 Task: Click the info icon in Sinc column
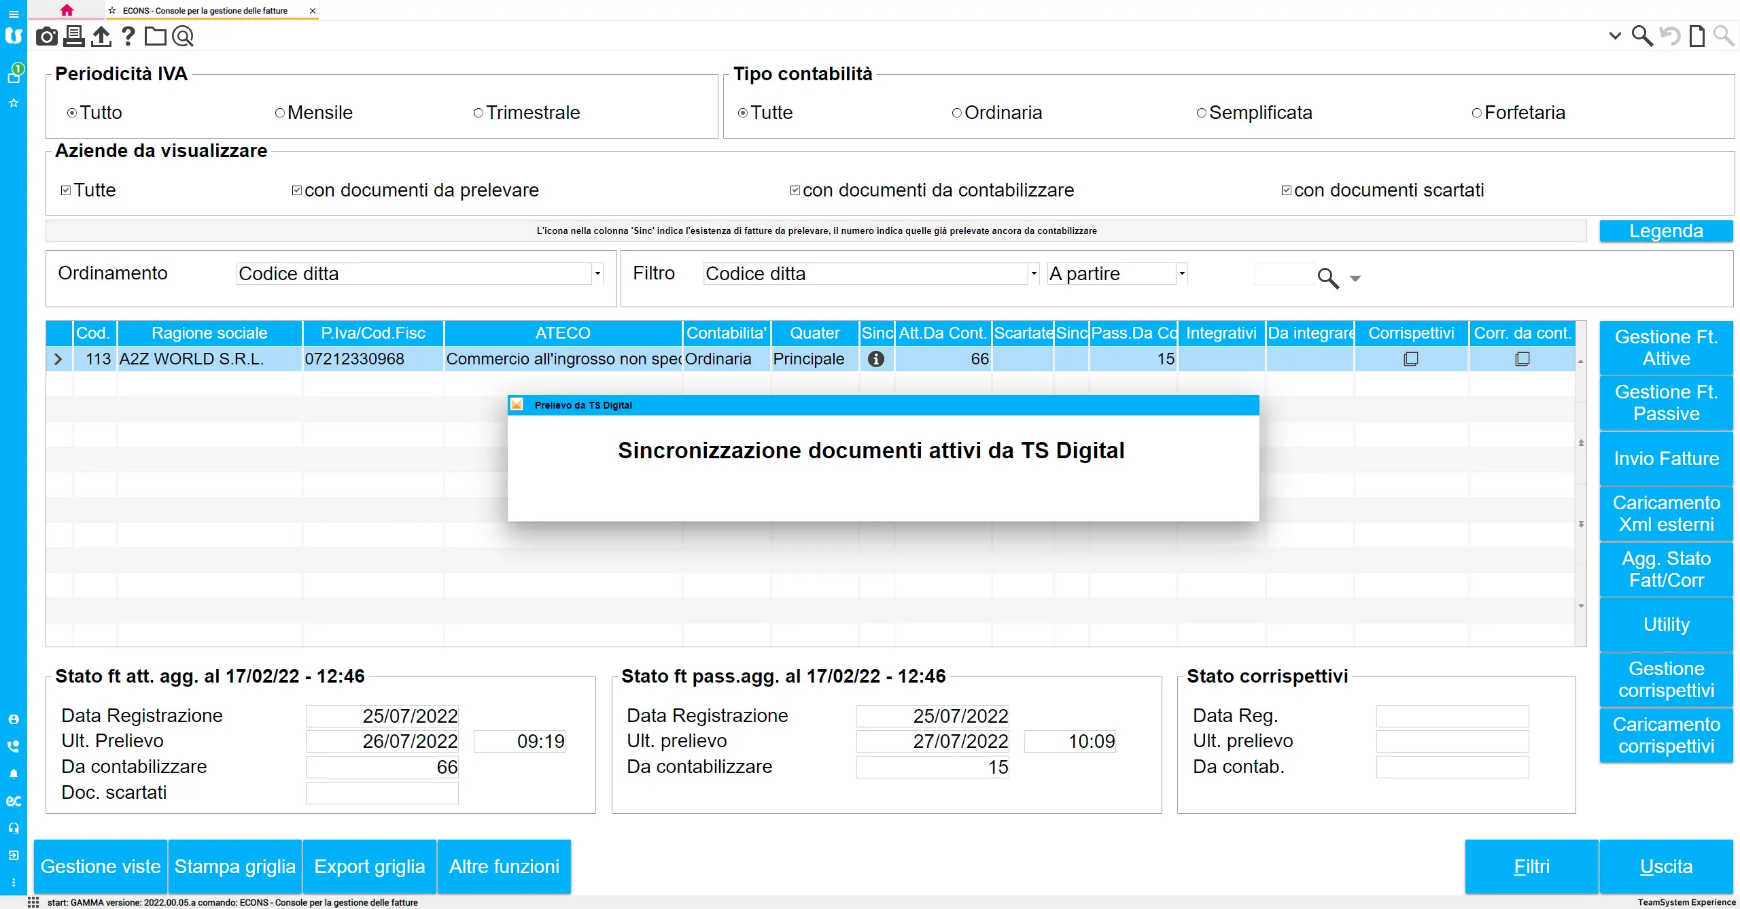(876, 359)
